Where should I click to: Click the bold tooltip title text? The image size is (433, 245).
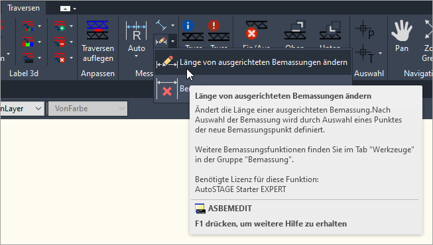point(283,96)
